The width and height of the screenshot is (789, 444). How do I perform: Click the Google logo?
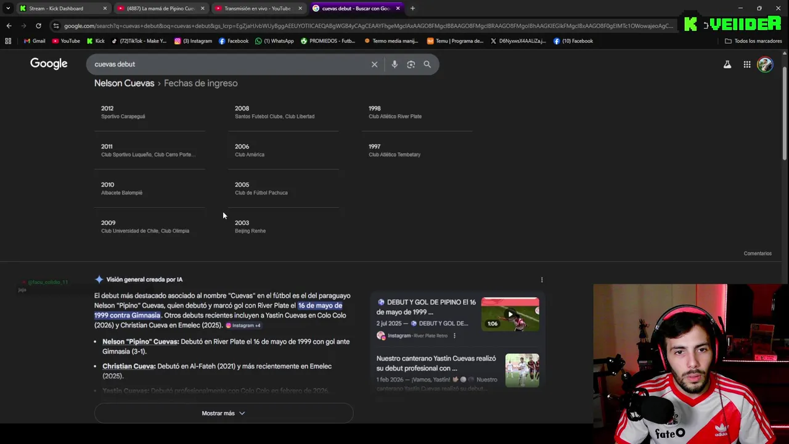point(49,64)
